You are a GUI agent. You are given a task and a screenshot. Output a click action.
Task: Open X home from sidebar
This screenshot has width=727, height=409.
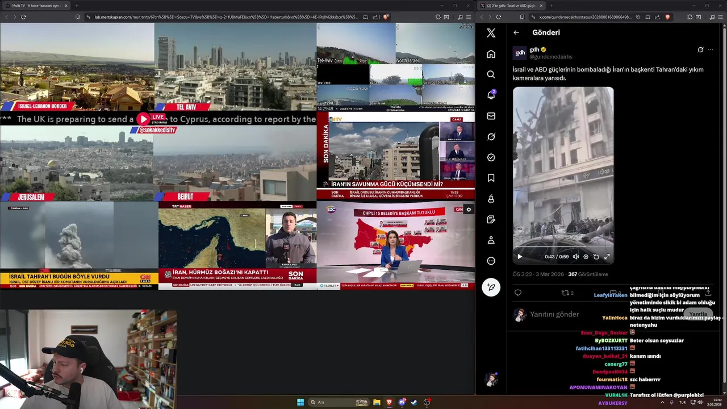click(x=491, y=54)
